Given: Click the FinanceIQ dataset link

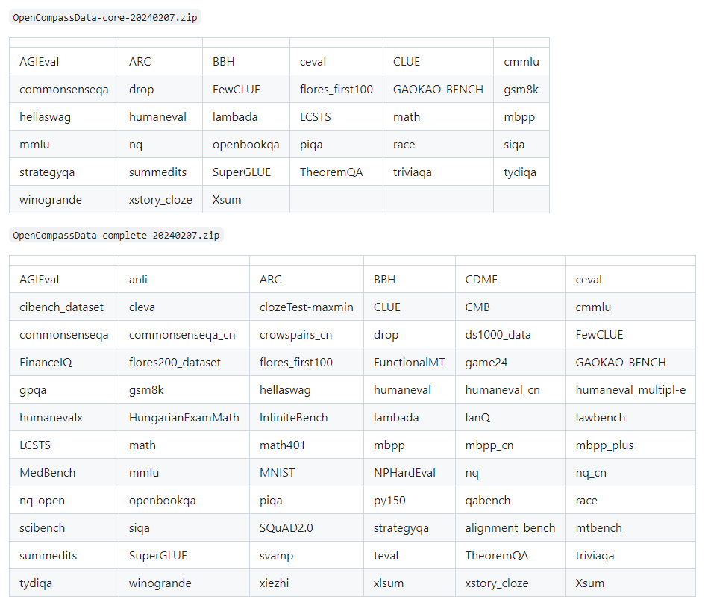Looking at the screenshot, I should 41,362.
